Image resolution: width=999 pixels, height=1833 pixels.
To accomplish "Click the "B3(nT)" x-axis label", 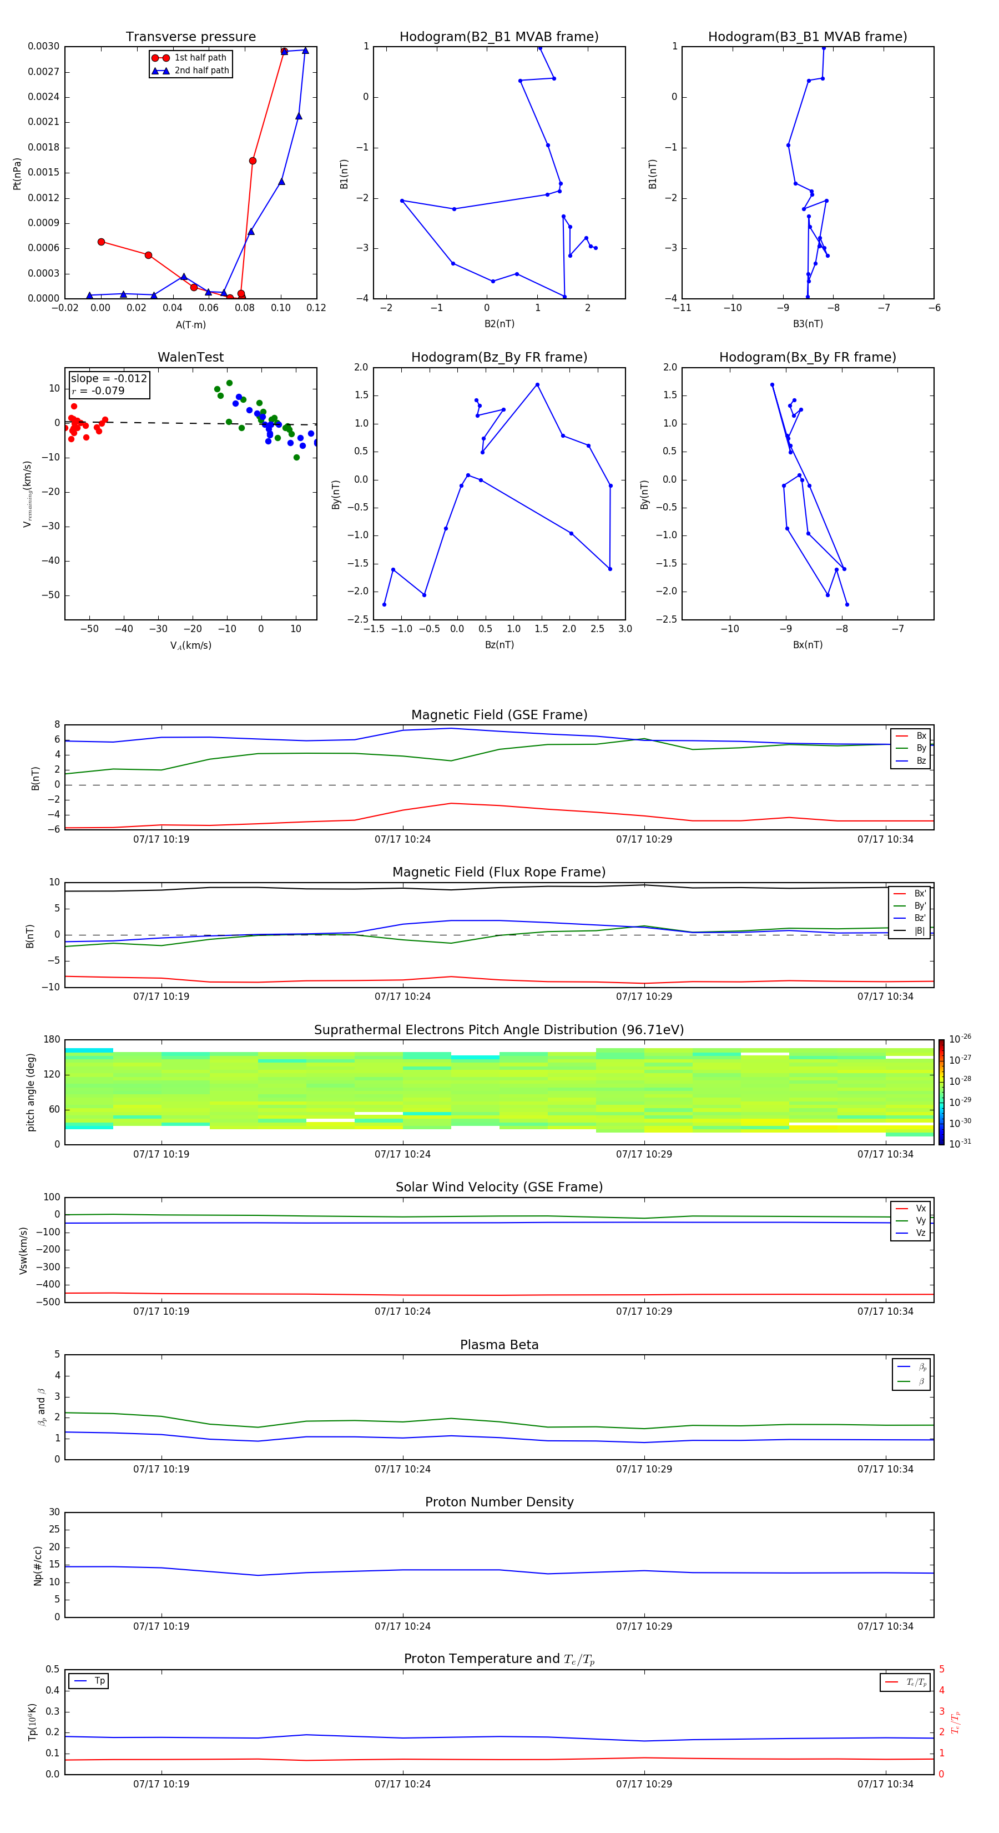I will [x=808, y=324].
